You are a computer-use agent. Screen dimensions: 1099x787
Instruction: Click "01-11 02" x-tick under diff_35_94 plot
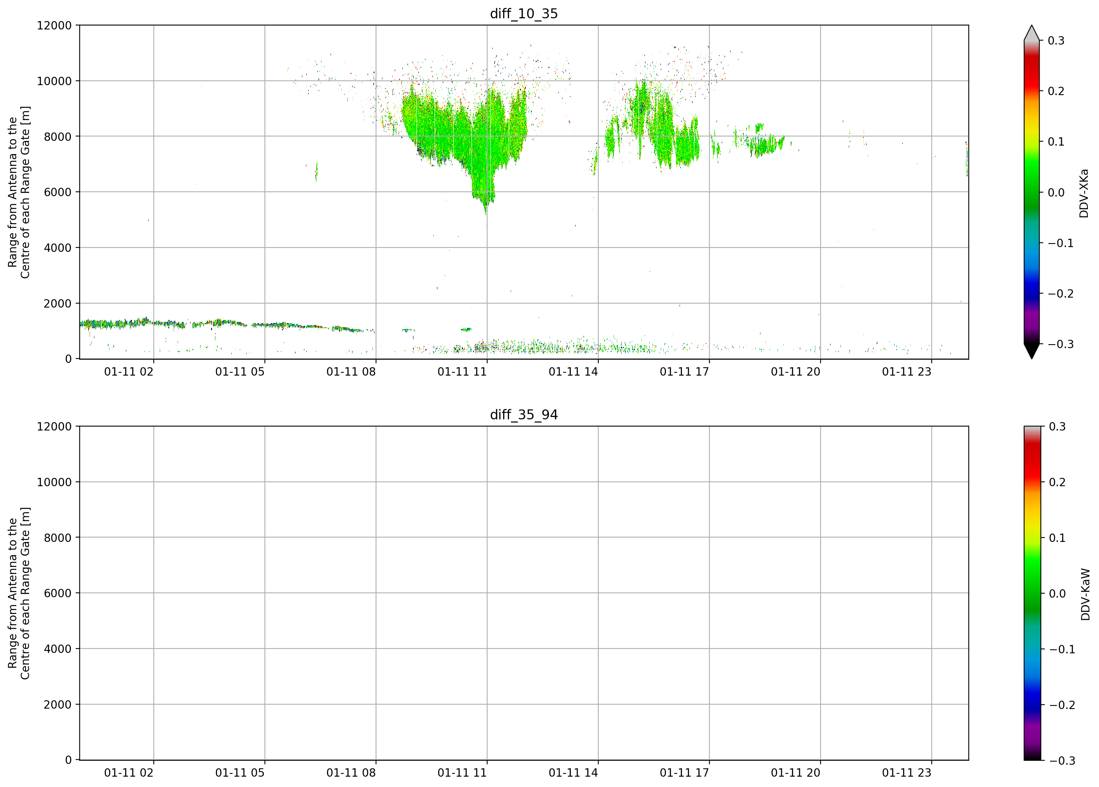click(x=129, y=773)
